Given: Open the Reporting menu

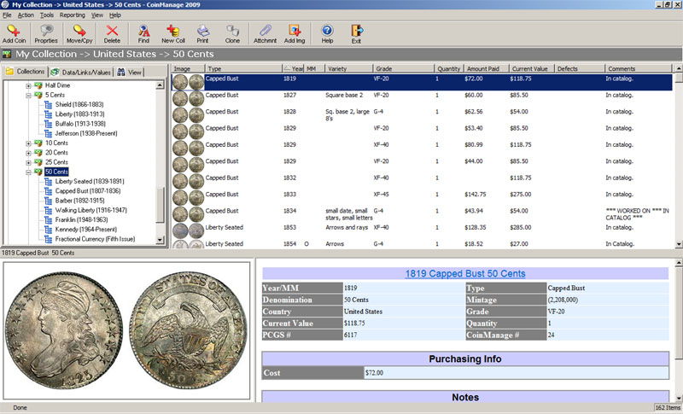Looking at the screenshot, I should pos(73,15).
